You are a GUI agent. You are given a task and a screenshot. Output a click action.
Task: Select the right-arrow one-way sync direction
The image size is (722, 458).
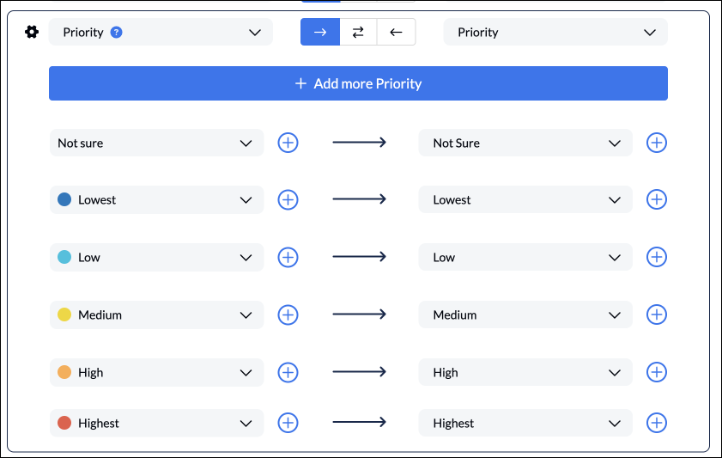[x=320, y=33]
